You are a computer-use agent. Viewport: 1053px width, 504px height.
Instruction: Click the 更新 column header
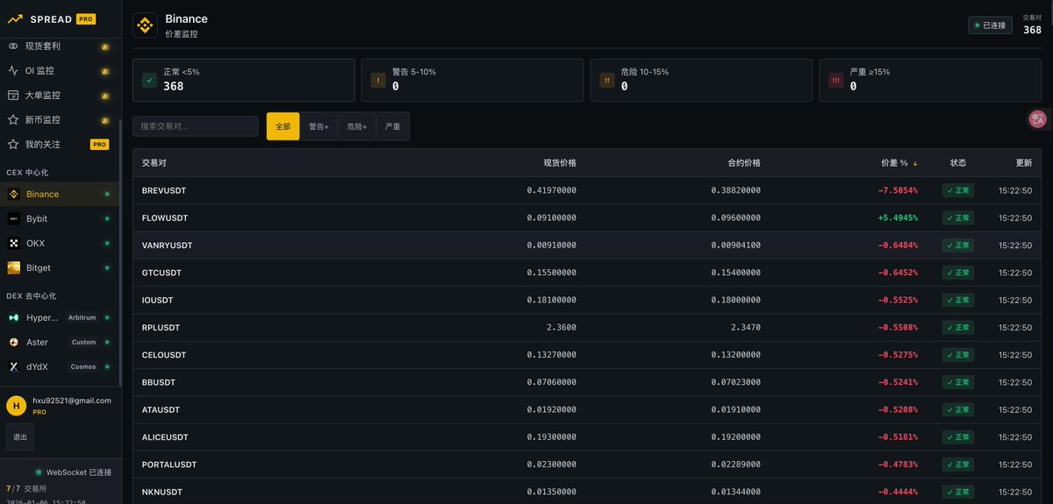click(x=1024, y=163)
